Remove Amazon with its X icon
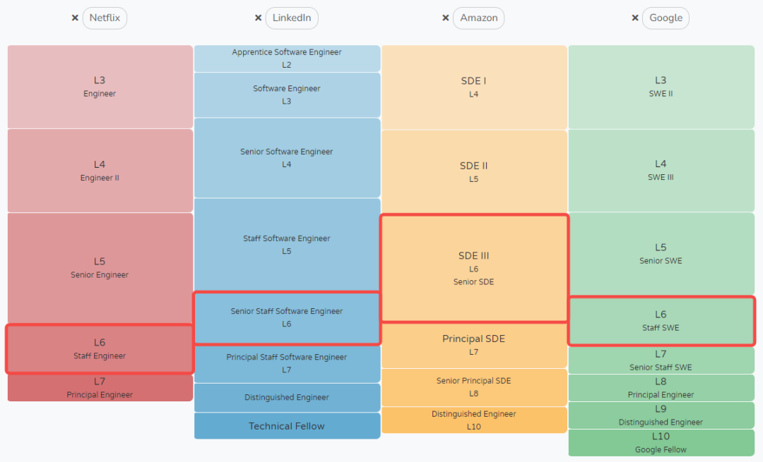Screen dimensions: 763x462 point(445,18)
